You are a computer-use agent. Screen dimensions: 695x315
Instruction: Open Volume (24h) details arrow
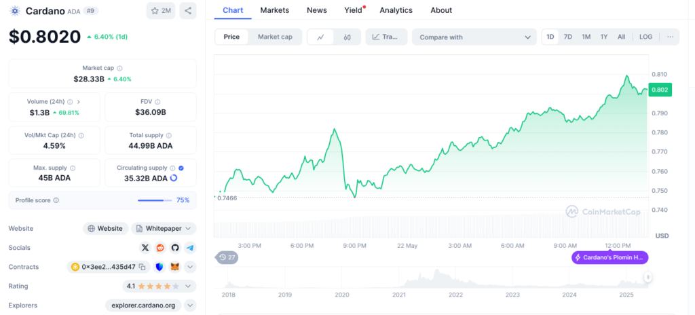pyautogui.click(x=79, y=102)
